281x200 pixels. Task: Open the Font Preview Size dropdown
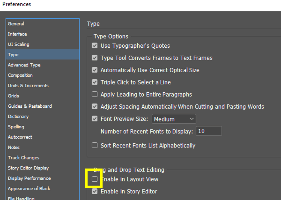tap(174, 119)
